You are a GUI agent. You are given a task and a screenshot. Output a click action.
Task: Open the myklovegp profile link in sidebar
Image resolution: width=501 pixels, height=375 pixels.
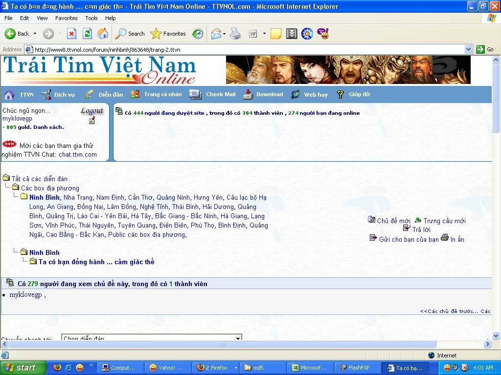[17, 119]
